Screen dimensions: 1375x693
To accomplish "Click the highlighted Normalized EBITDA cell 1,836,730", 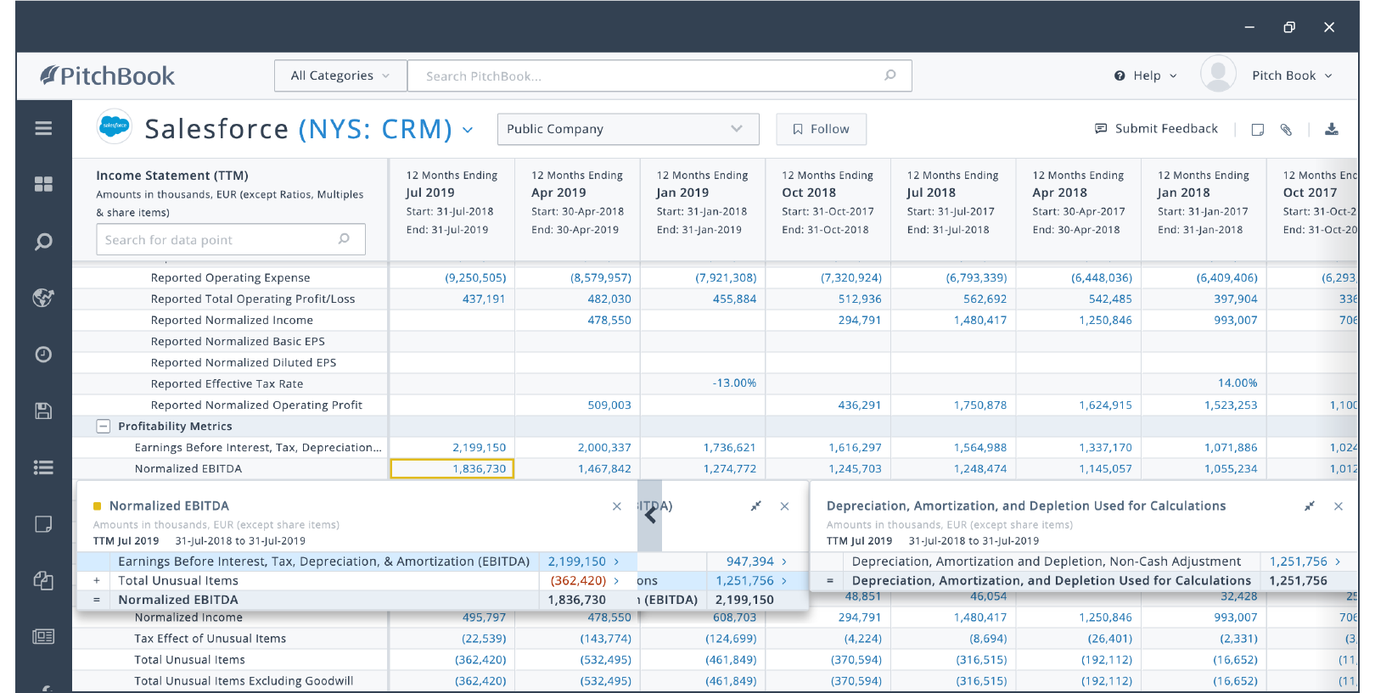I will [x=452, y=468].
